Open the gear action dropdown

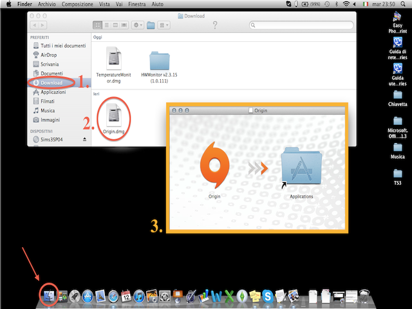(138, 25)
